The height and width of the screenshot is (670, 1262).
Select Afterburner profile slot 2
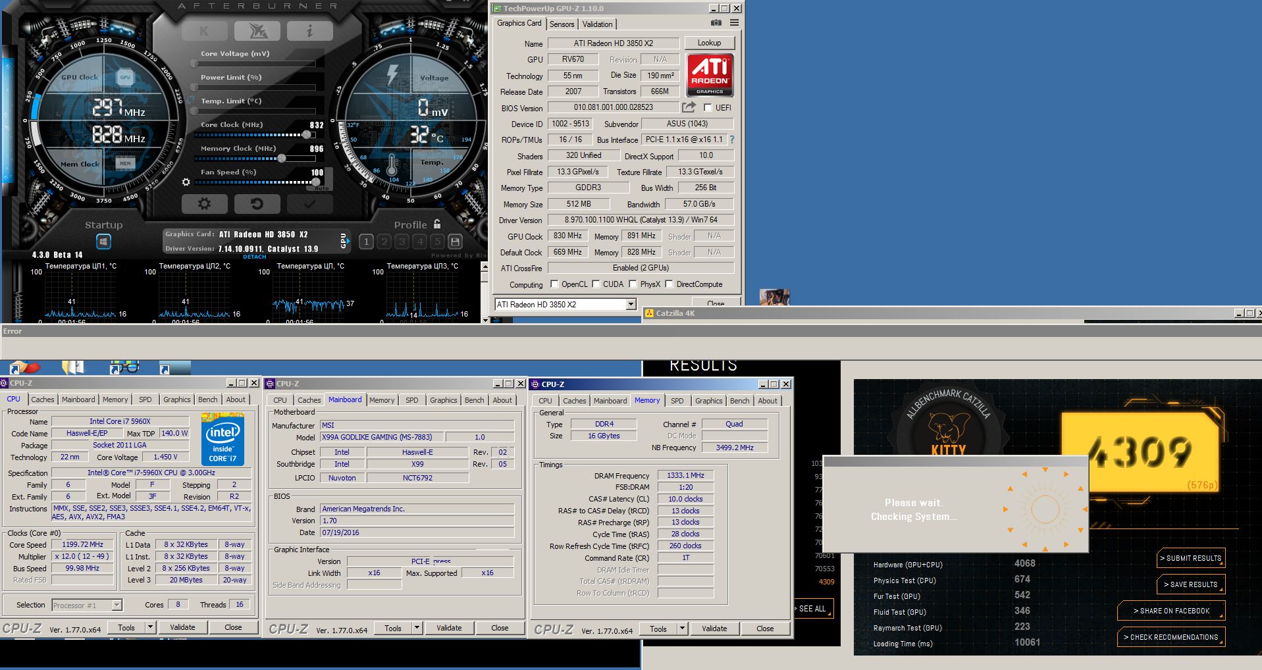(x=384, y=242)
